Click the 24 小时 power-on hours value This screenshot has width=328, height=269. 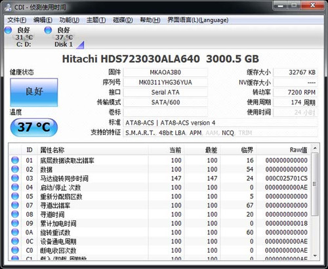coord(295,112)
